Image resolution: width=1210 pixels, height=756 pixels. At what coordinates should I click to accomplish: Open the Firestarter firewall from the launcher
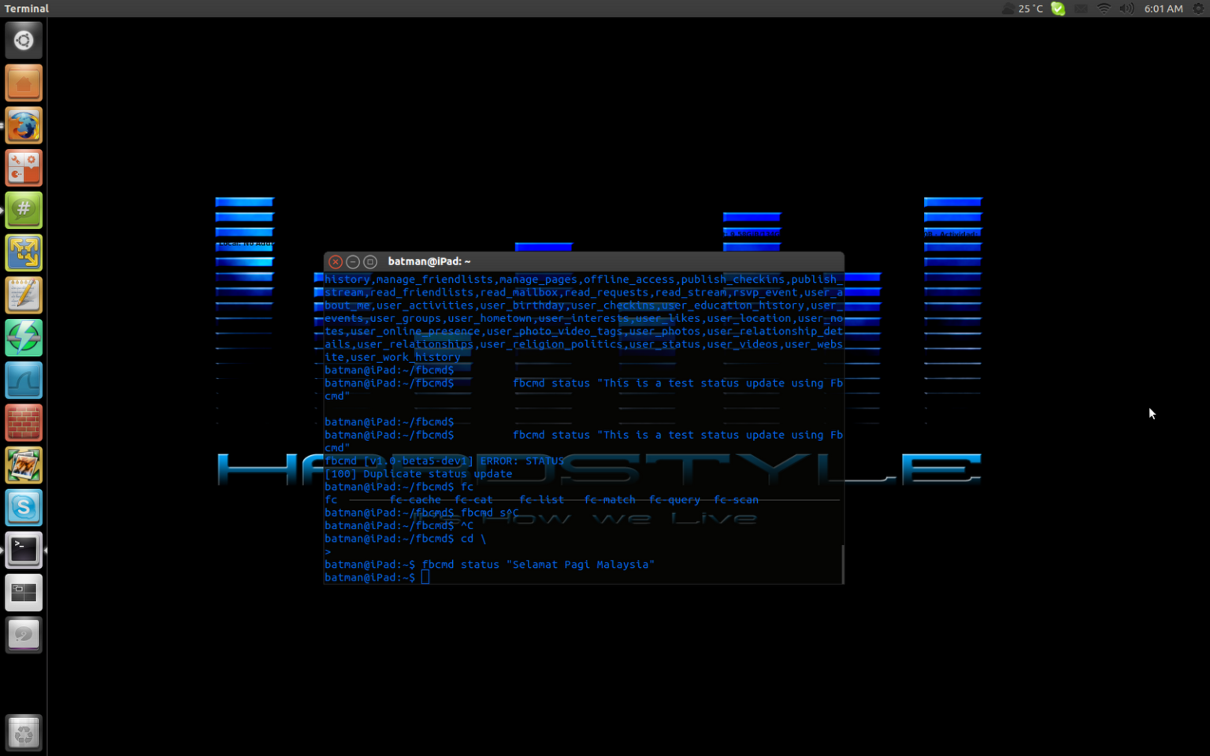pyautogui.click(x=24, y=422)
